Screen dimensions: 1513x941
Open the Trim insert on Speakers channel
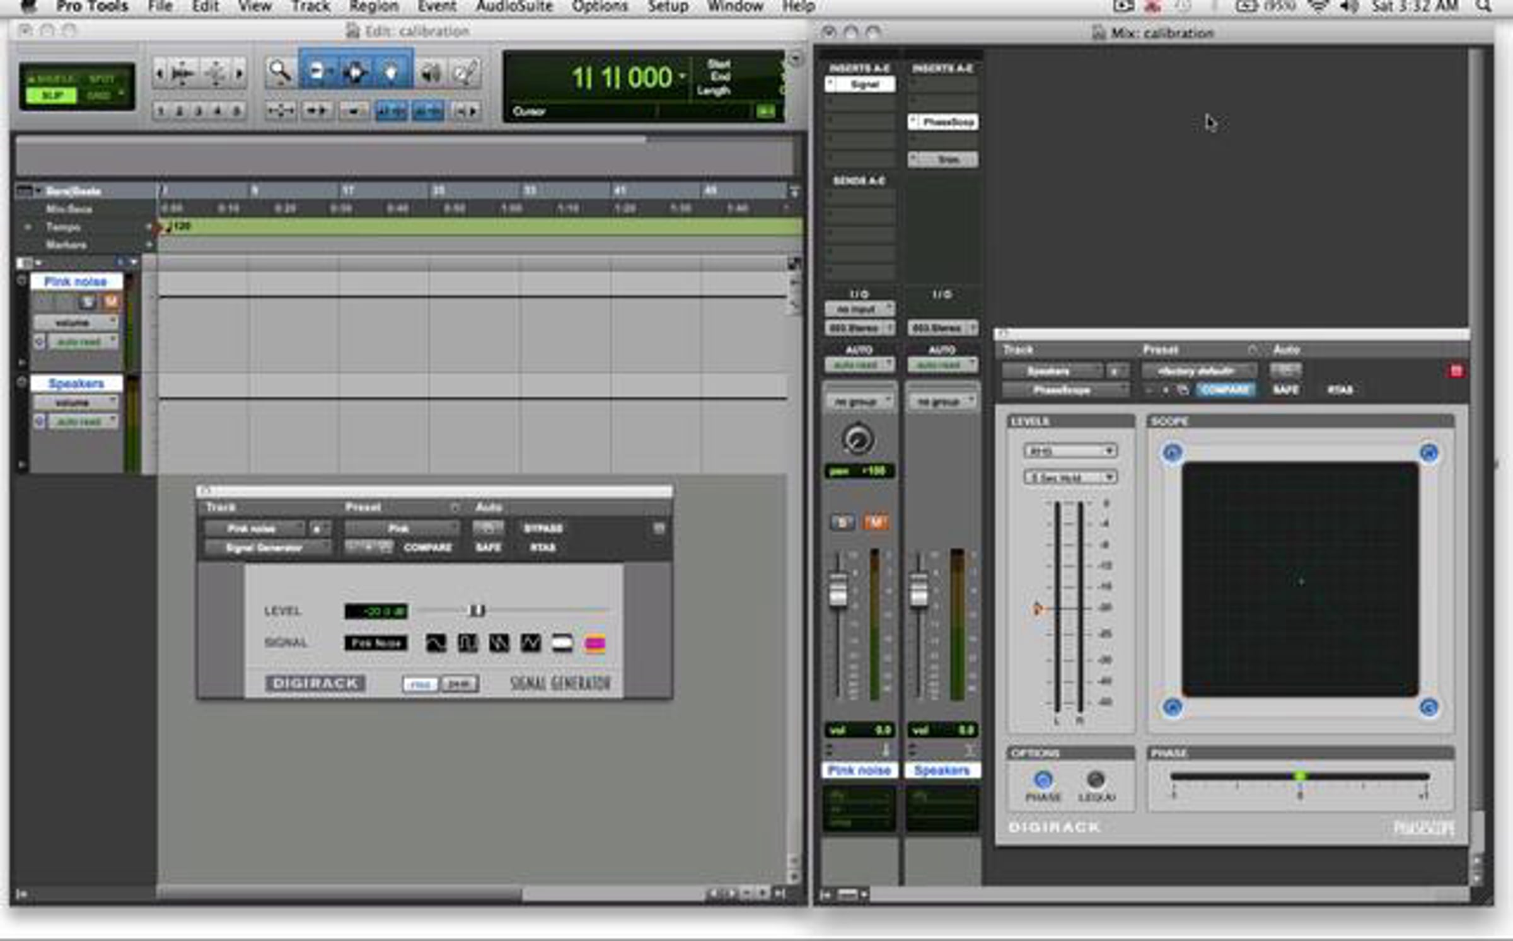tap(943, 159)
